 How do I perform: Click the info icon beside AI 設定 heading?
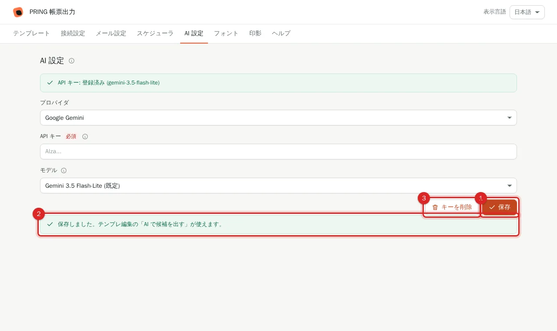coord(72,61)
